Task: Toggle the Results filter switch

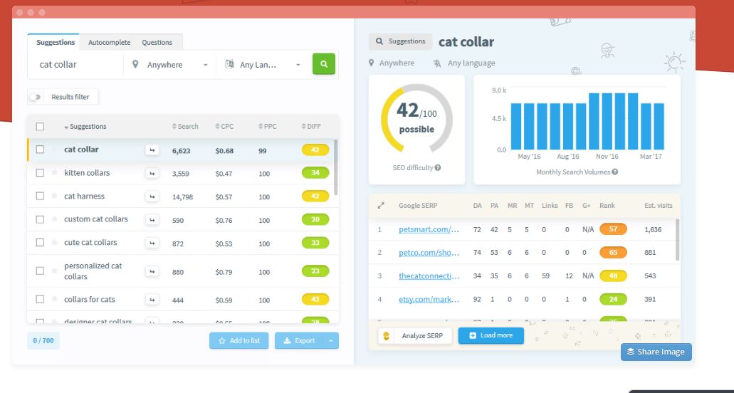Action: tap(35, 97)
